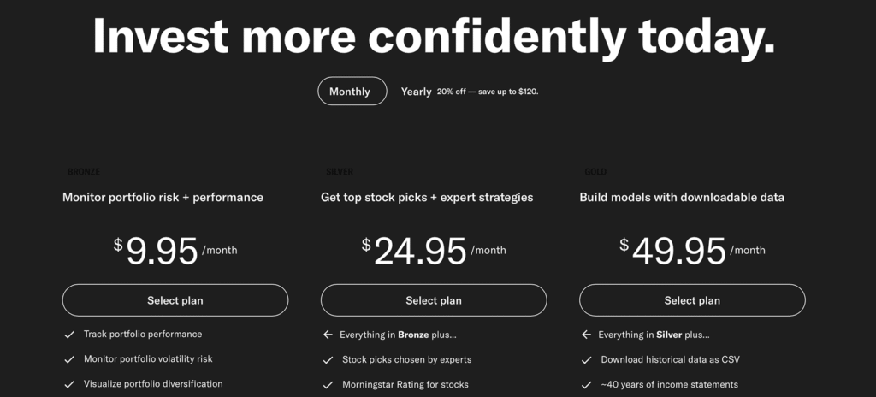Viewport: 876px width, 397px height.
Task: Click checkmark beside Monitor portfolio volatility risk
Action: point(69,359)
